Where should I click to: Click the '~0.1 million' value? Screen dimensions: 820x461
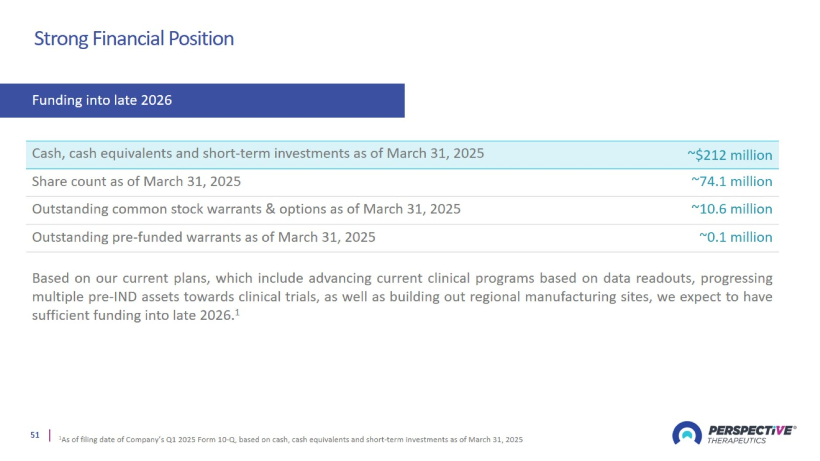pos(735,237)
